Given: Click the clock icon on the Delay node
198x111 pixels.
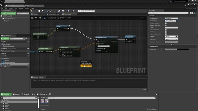Looking at the screenshot, I should 69,26.
